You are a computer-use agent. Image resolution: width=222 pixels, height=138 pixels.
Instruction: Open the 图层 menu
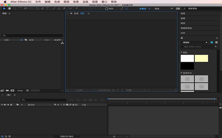tap(66, 2)
